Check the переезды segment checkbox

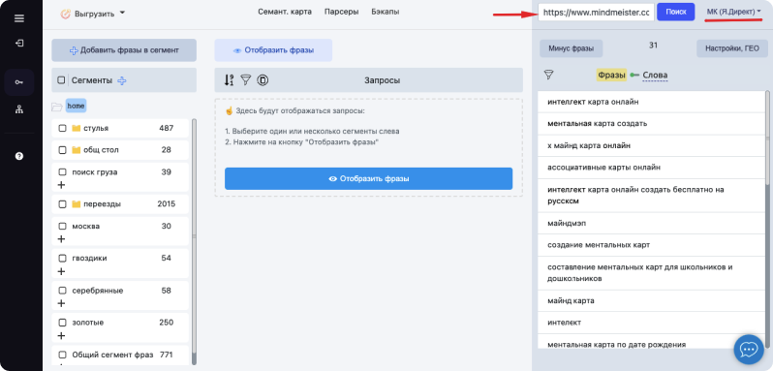(62, 204)
